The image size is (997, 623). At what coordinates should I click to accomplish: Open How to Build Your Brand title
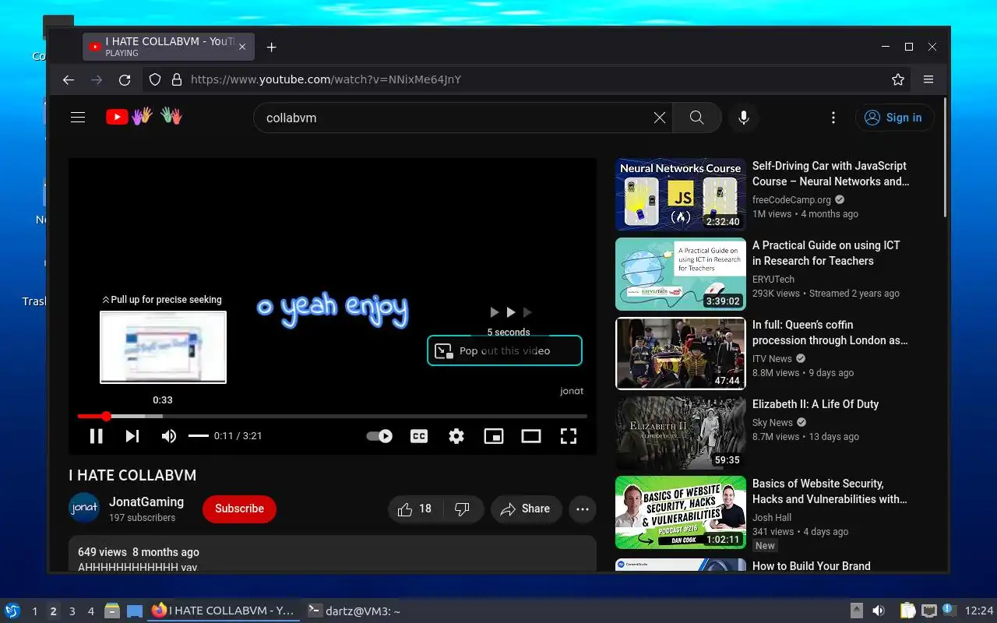[x=812, y=566]
